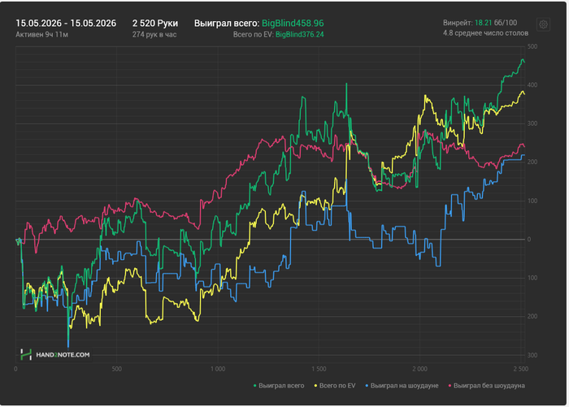Open the HAND2NOTE.COM watermark link

(63, 355)
